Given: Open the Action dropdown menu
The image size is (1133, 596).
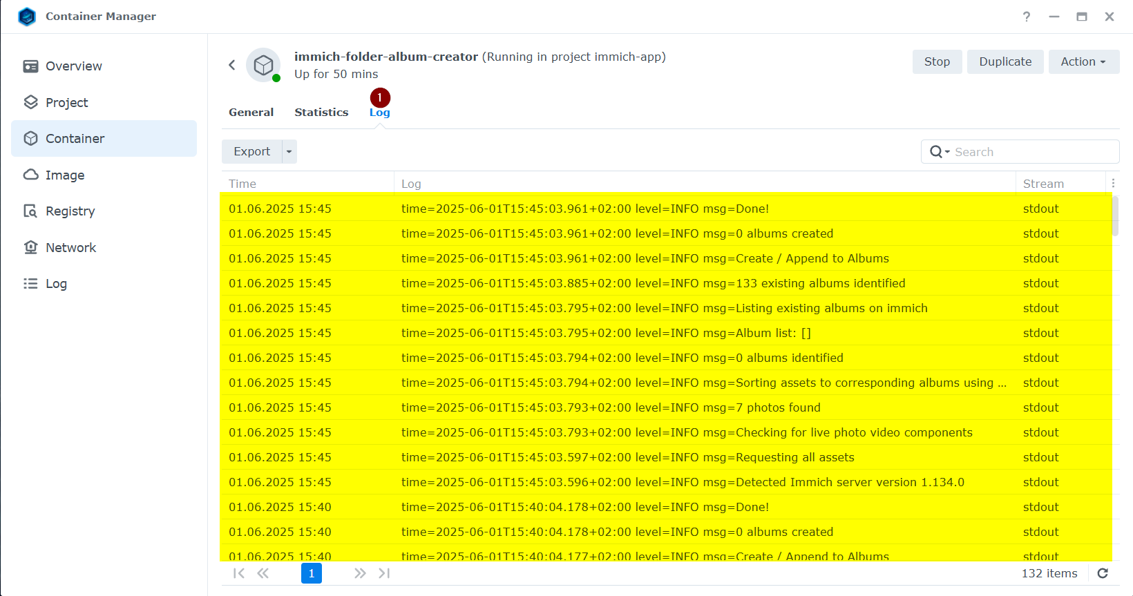Looking at the screenshot, I should pyautogui.click(x=1083, y=61).
